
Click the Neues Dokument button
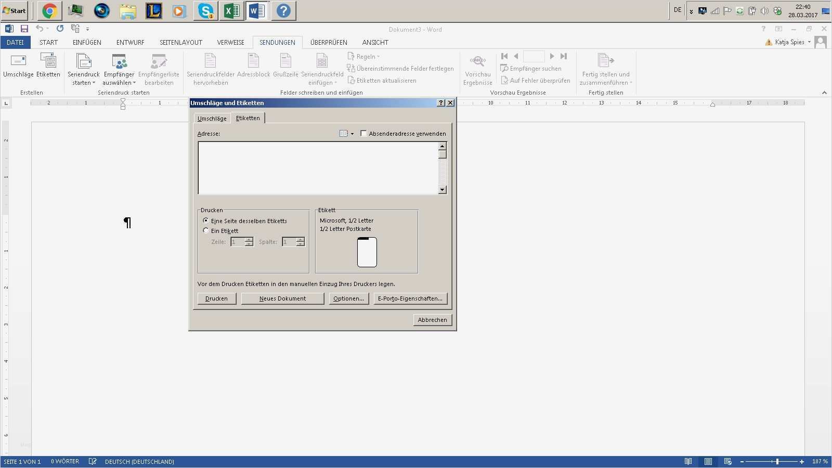point(282,298)
